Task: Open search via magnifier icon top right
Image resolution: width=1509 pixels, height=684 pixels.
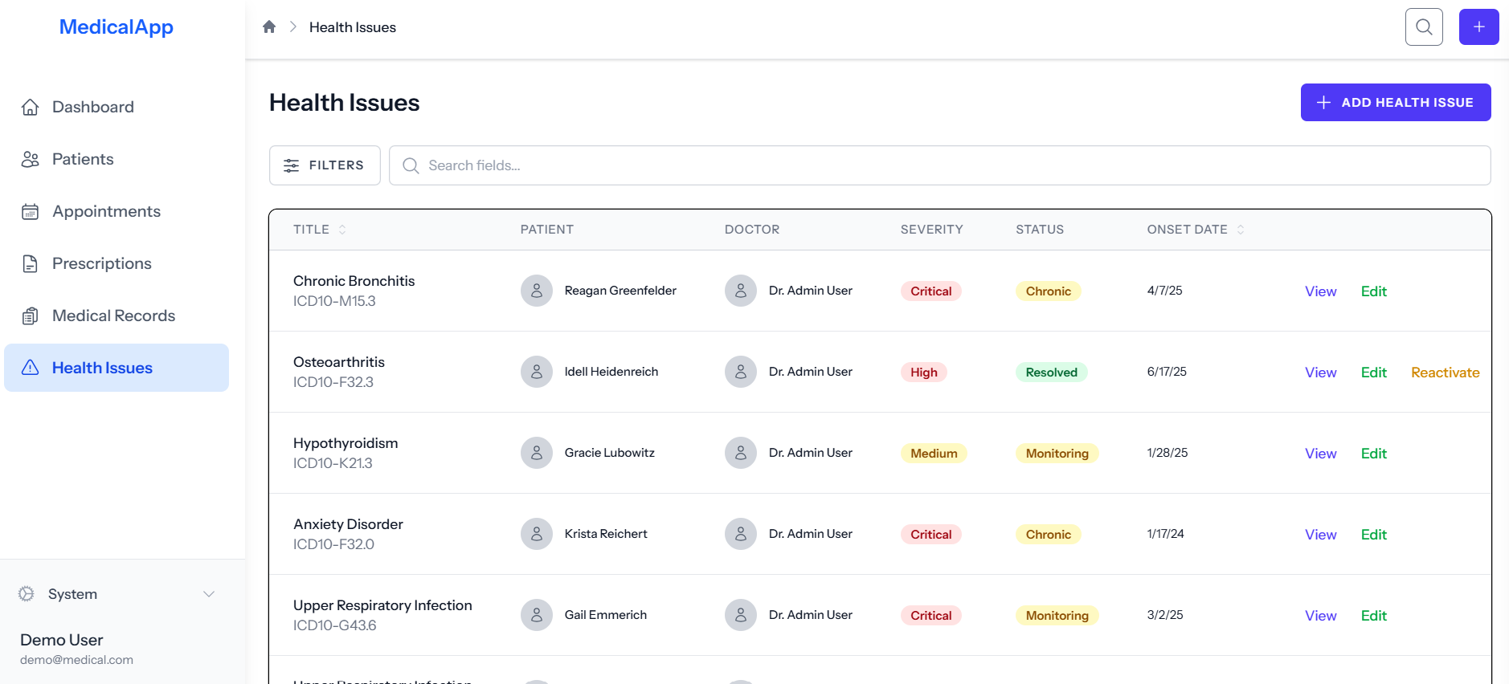Action: point(1424,27)
